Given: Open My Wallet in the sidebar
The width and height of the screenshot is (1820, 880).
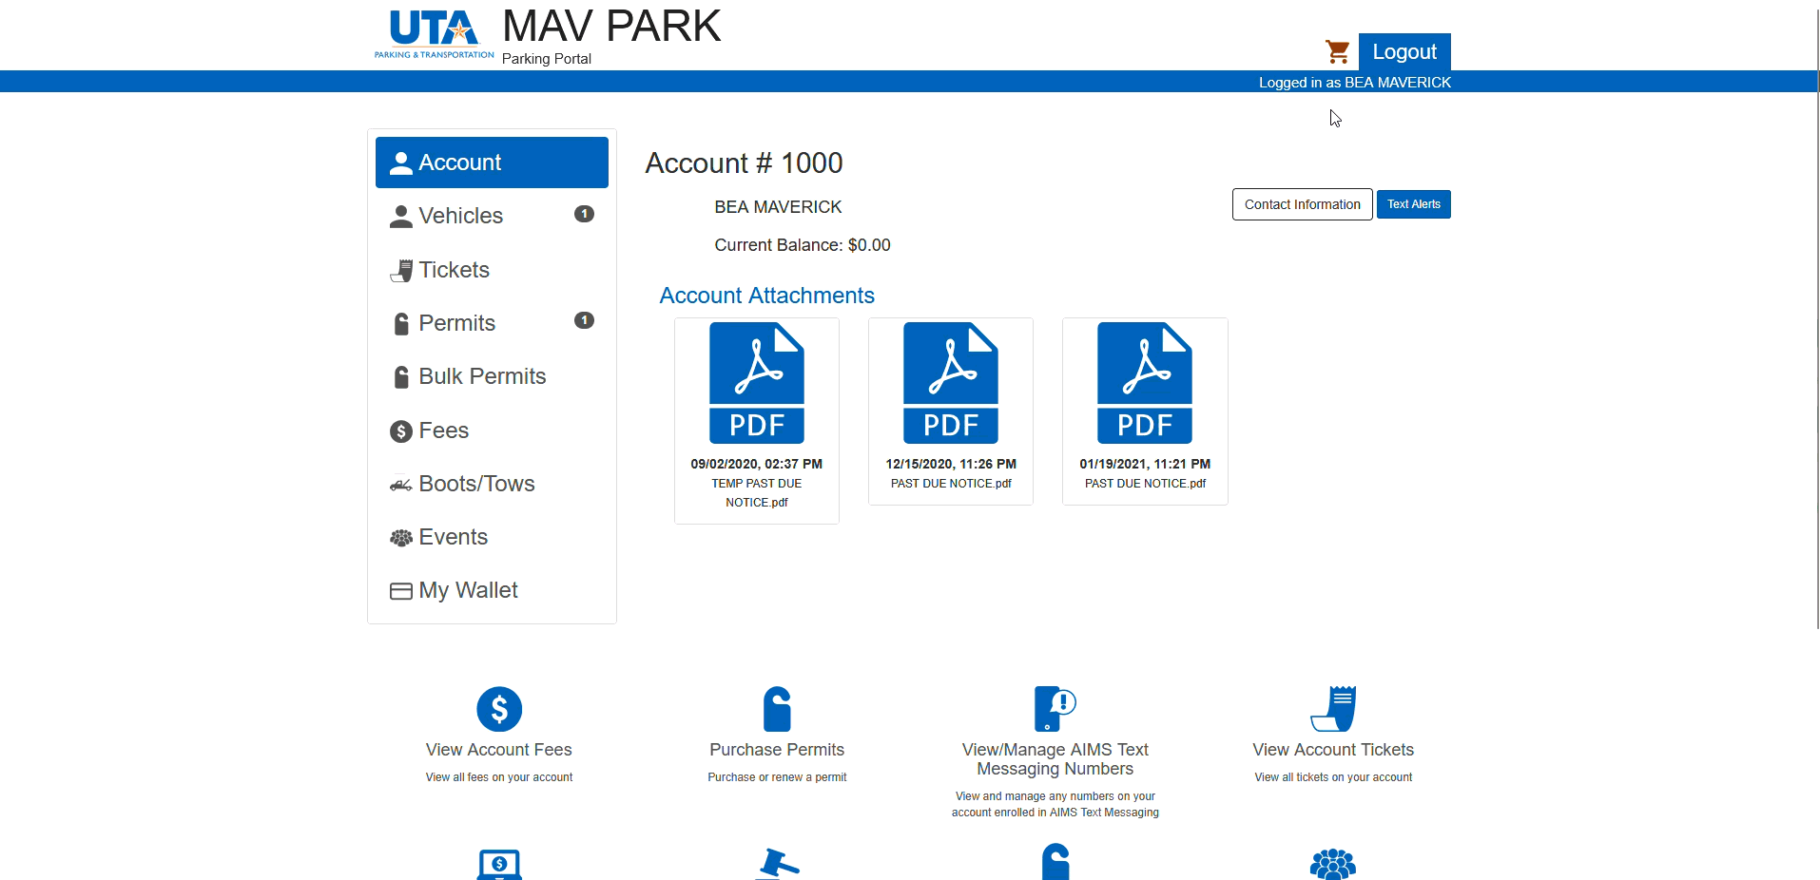Looking at the screenshot, I should [468, 590].
